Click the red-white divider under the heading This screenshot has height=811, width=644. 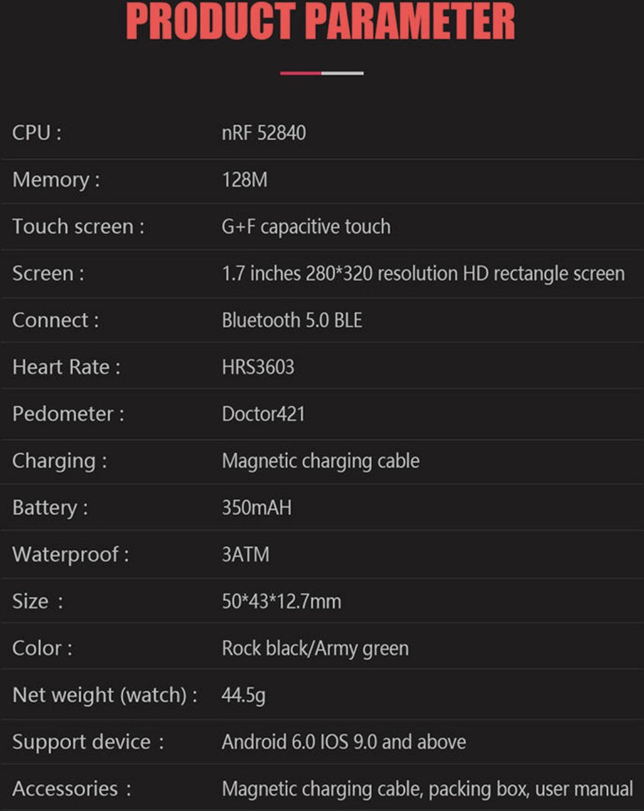click(x=321, y=73)
